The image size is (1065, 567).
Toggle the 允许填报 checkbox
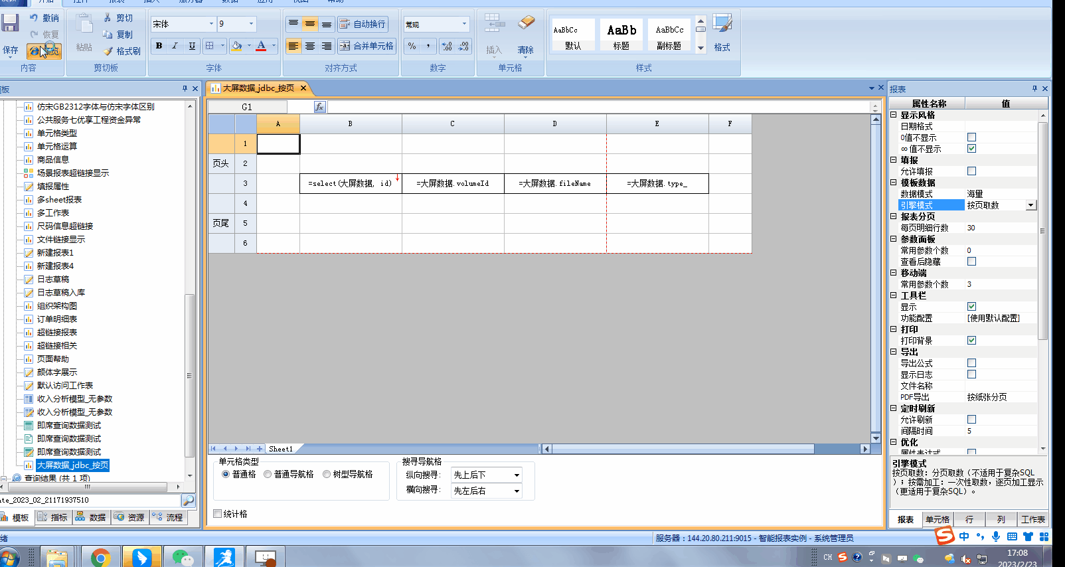coord(971,171)
